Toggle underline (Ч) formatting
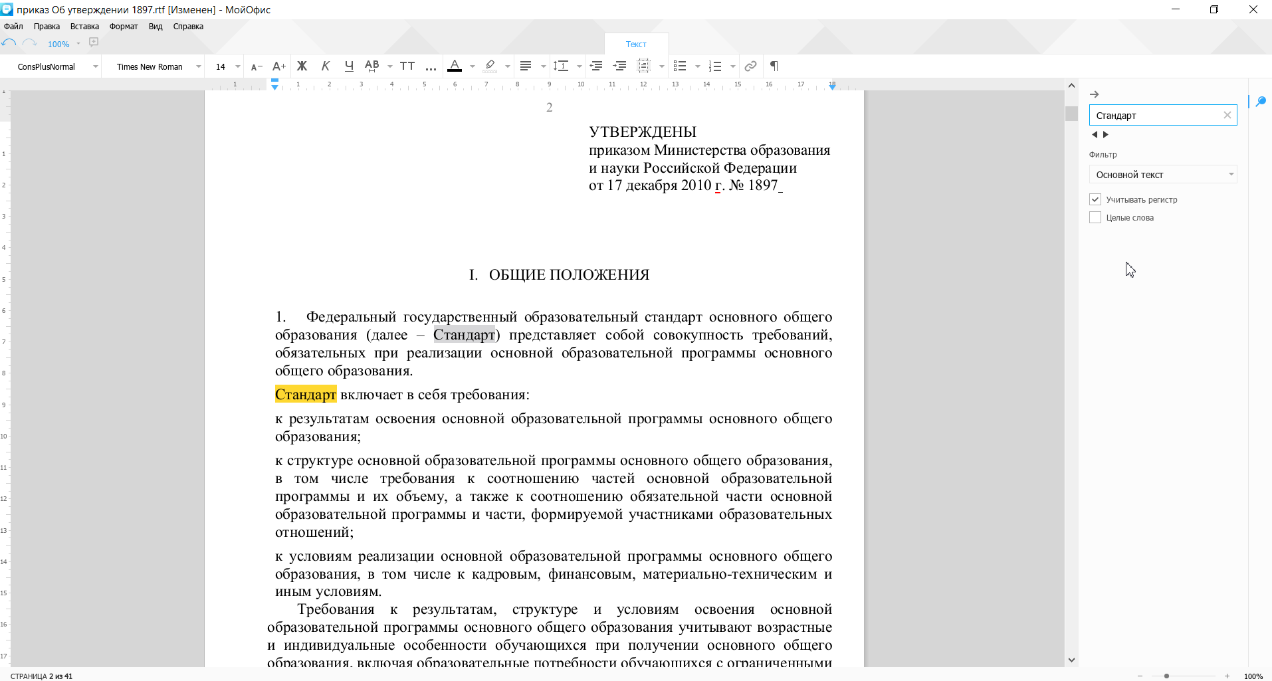1272x681 pixels. [349, 66]
